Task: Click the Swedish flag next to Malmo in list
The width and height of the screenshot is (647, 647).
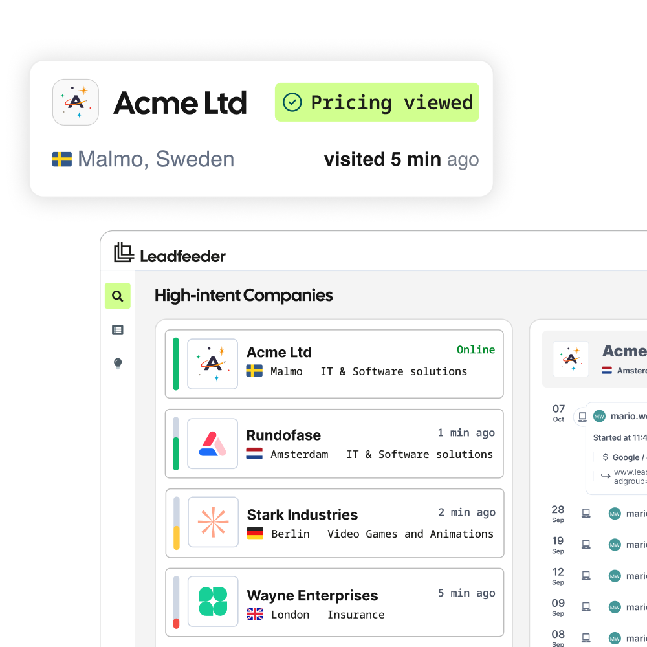Action: [254, 371]
